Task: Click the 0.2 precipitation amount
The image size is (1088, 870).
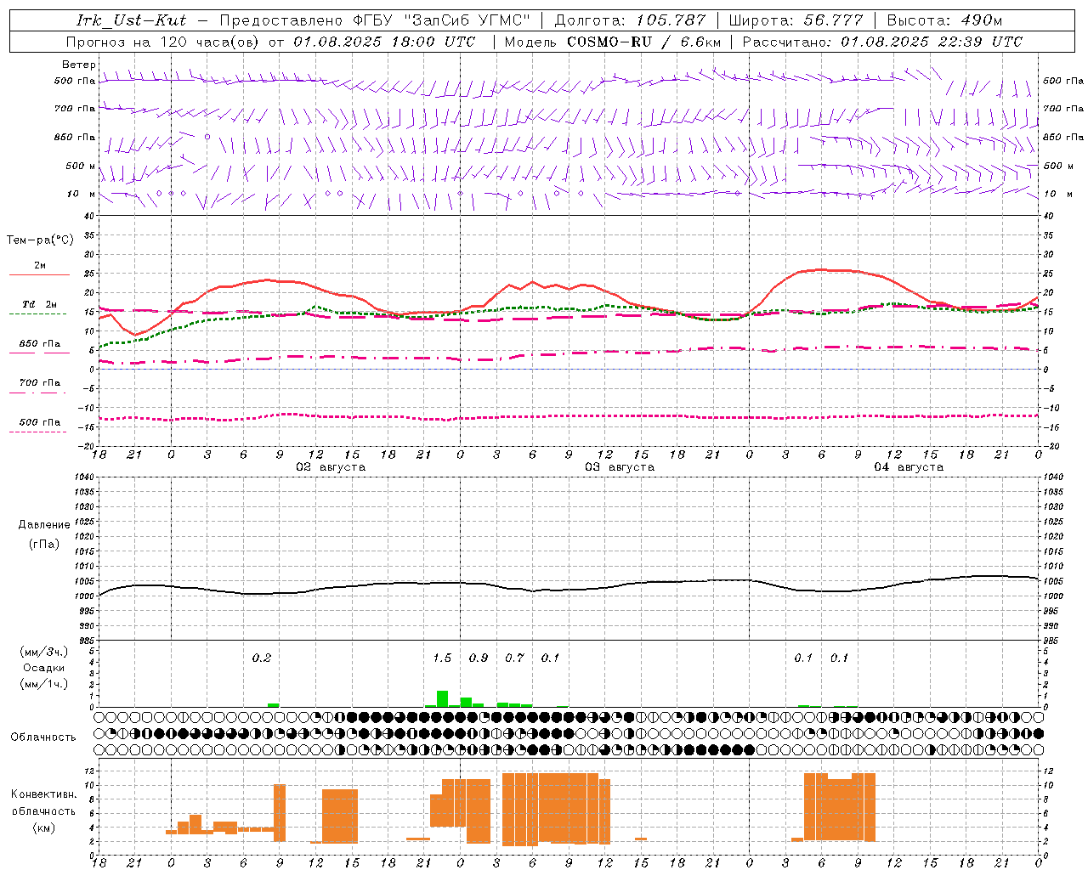Action: 262,658
